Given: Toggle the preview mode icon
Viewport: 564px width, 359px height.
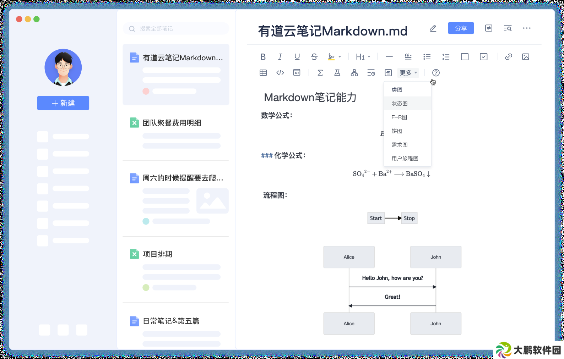Looking at the screenshot, I should [489, 28].
